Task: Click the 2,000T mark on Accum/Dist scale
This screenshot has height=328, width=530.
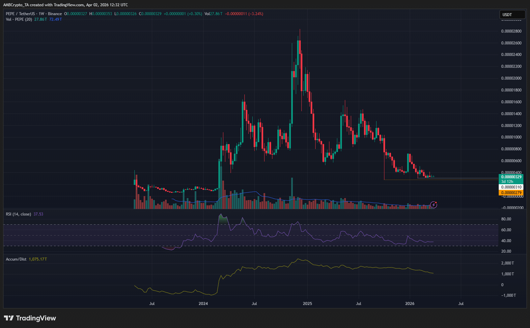Action: click(x=507, y=263)
